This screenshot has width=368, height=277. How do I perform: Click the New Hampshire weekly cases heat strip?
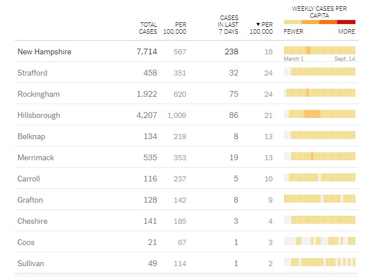coord(319,50)
